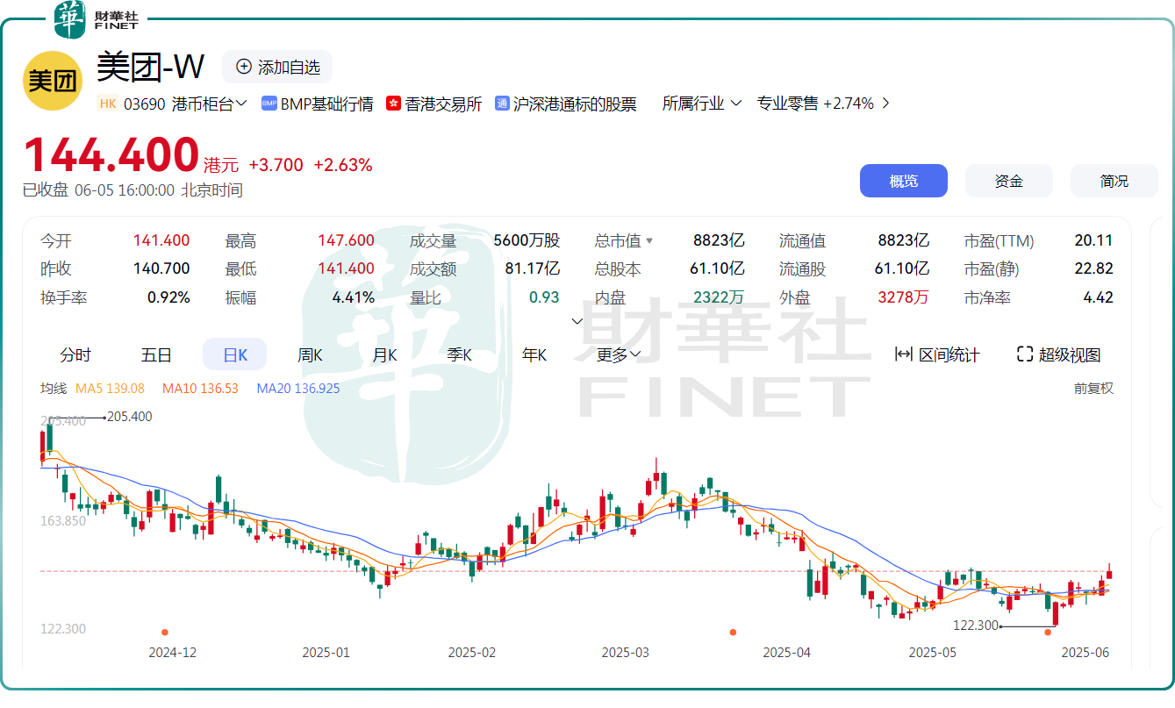Click the 122.300 low price marker on chart

click(975, 625)
